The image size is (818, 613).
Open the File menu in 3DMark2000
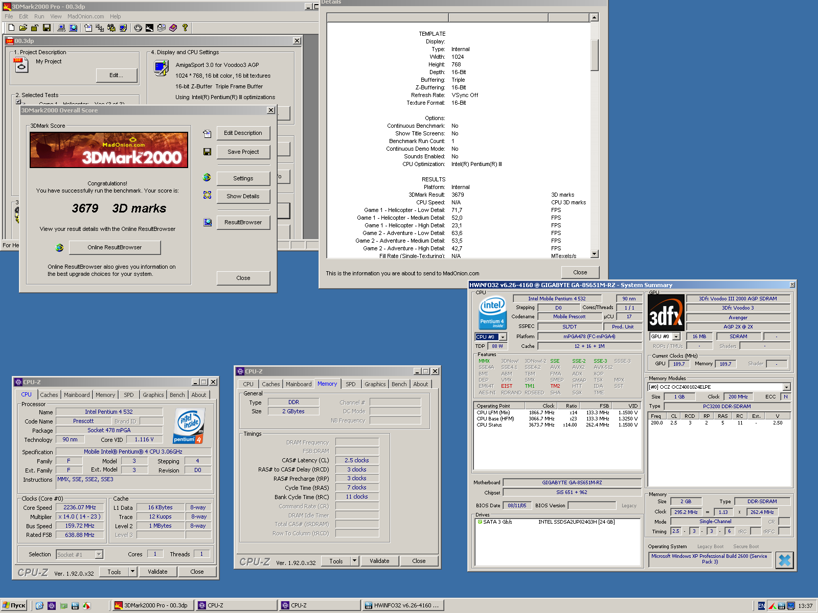pyautogui.click(x=9, y=16)
